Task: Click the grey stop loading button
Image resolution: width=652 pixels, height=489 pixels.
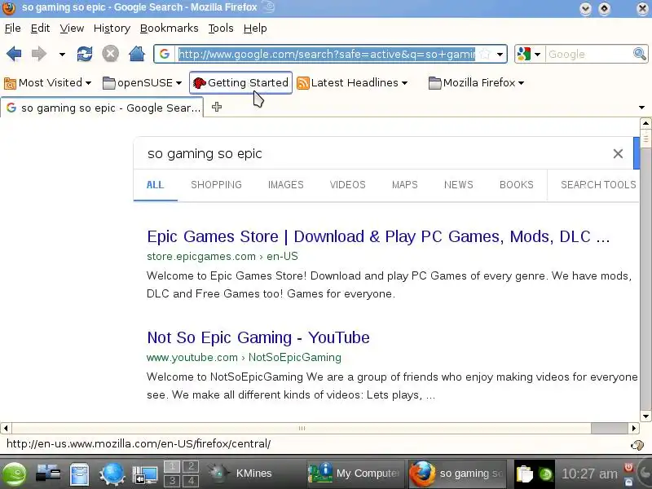Action: point(111,54)
